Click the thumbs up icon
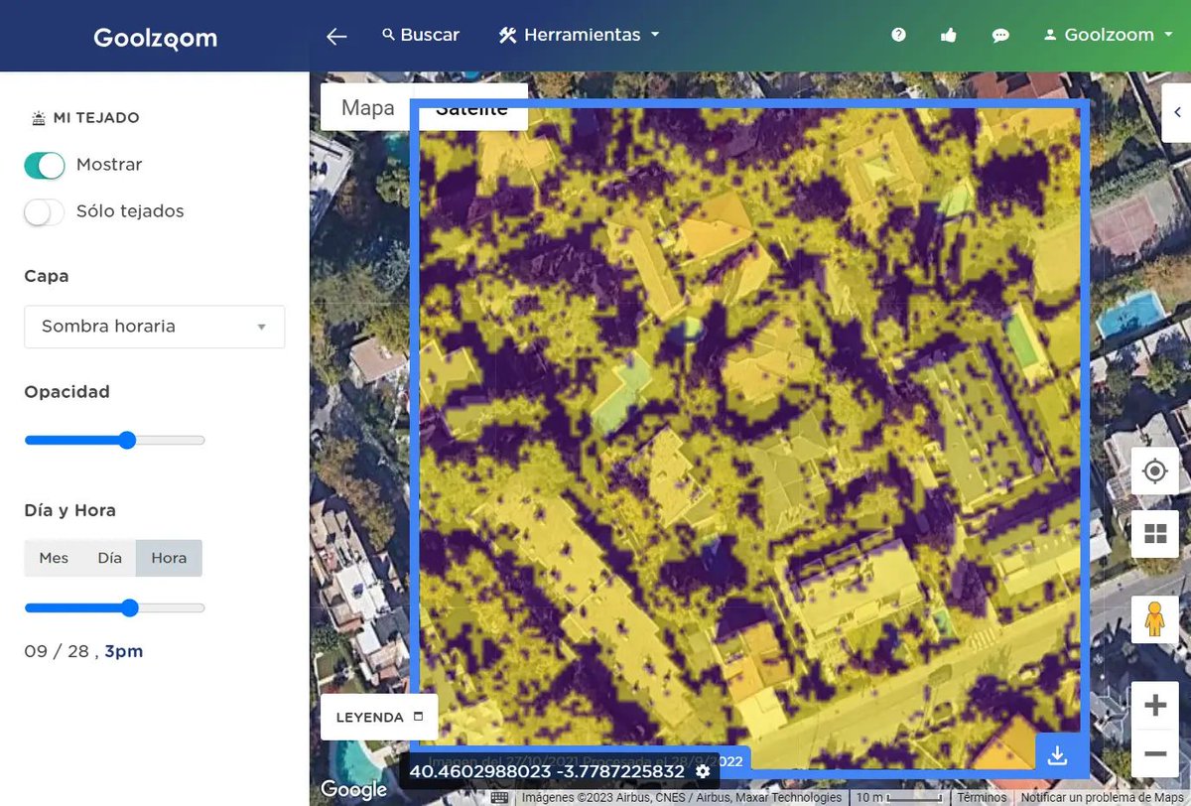Viewport: 1191px width, 806px height. pos(948,35)
